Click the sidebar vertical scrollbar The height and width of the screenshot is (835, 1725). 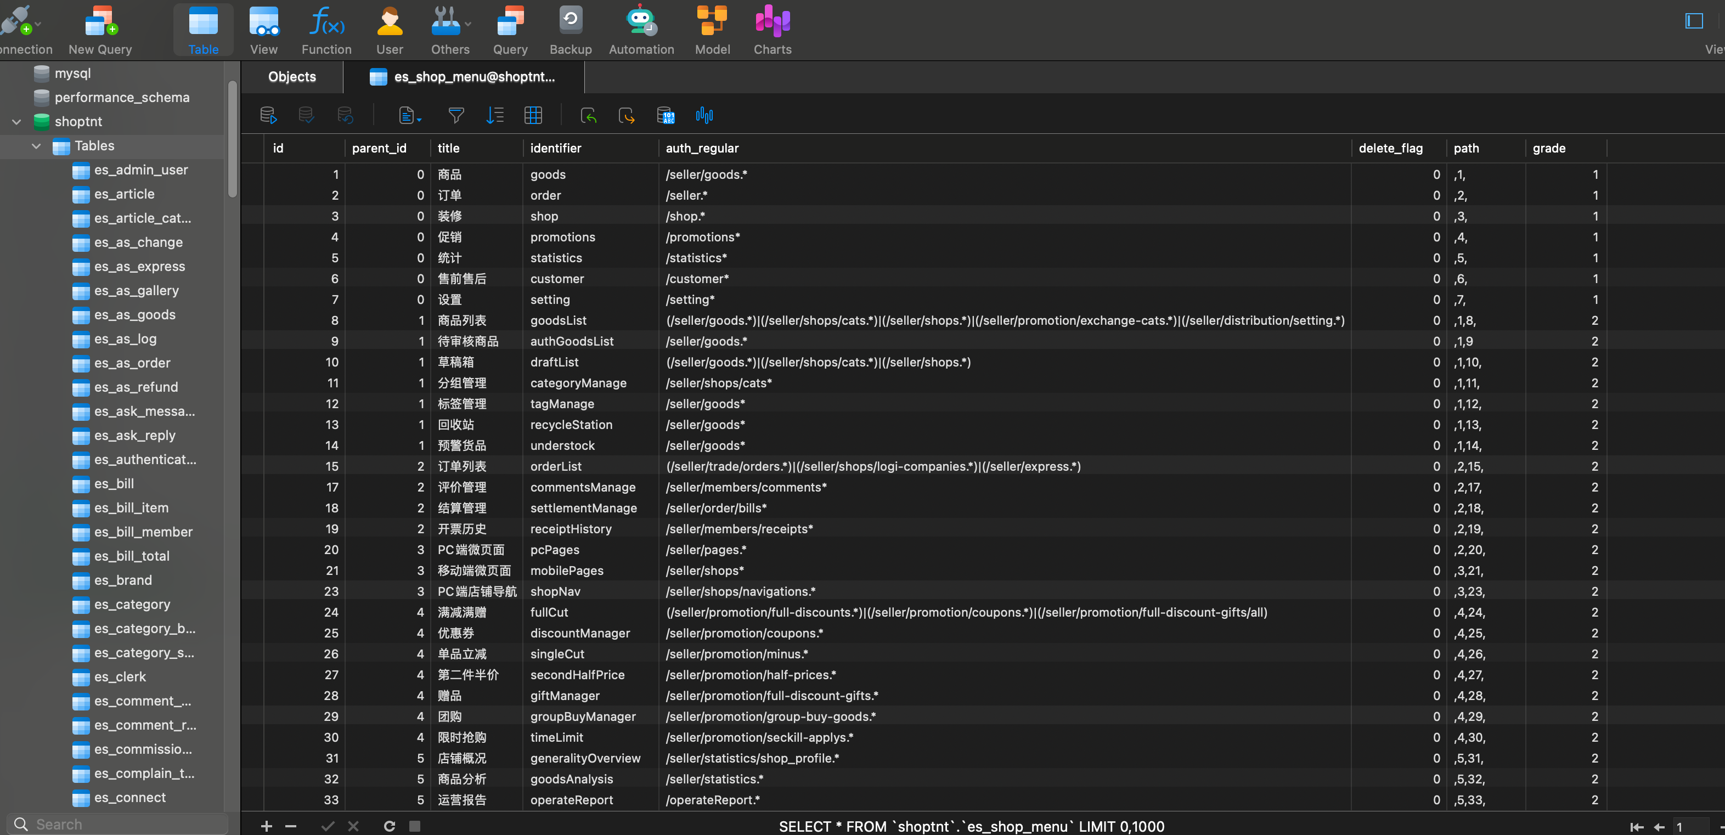pyautogui.click(x=233, y=139)
